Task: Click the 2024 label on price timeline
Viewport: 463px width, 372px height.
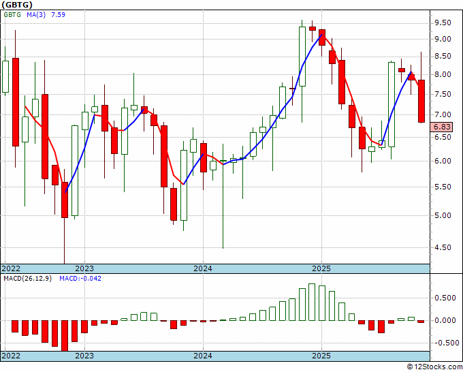Action: pyautogui.click(x=203, y=268)
